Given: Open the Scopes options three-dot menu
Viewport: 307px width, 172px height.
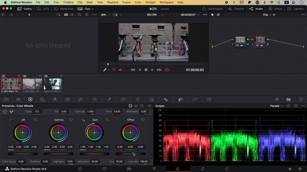Looking at the screenshot, I should pos(303,106).
